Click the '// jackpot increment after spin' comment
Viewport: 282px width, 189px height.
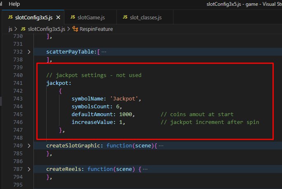pyautogui.click(x=210, y=122)
